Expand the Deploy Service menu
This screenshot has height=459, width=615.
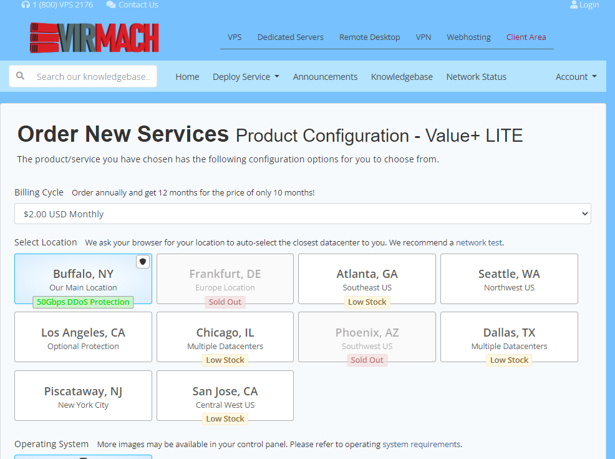[x=246, y=77]
